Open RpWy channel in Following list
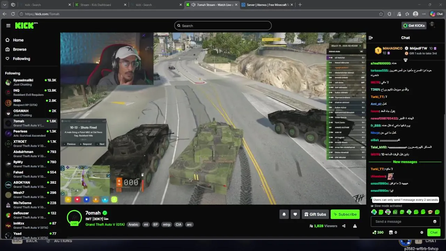The width and height of the screenshot is (446, 251). click(30, 164)
